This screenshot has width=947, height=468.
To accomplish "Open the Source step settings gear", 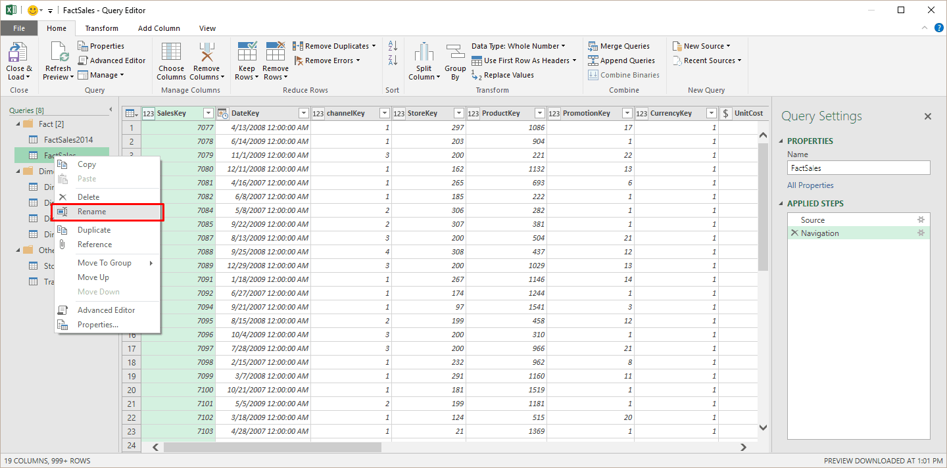I will (921, 220).
